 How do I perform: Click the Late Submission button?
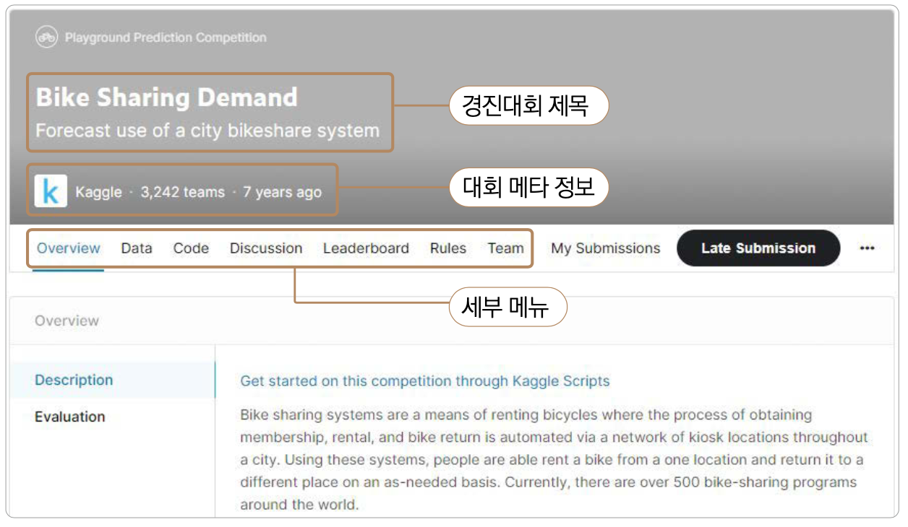[758, 248]
